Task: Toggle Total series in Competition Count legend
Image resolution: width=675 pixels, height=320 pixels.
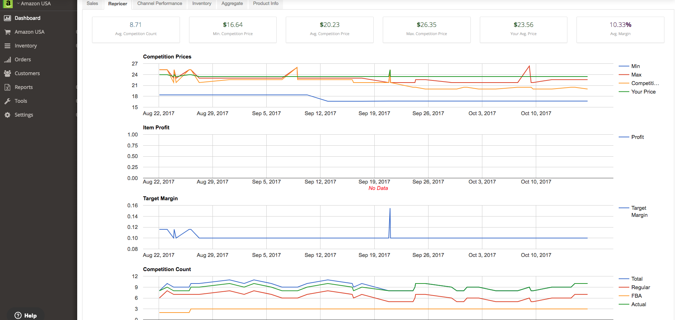Action: click(631, 279)
